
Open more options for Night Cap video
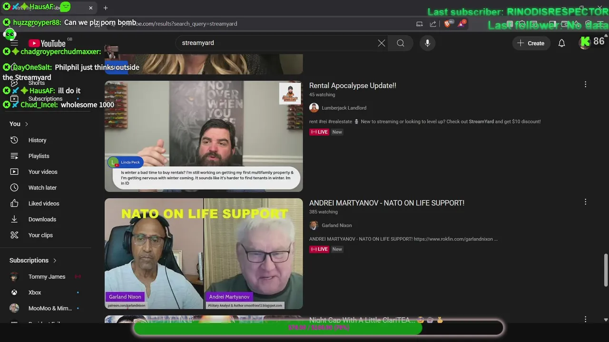pos(585,319)
